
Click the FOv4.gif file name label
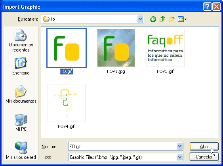tap(66, 126)
